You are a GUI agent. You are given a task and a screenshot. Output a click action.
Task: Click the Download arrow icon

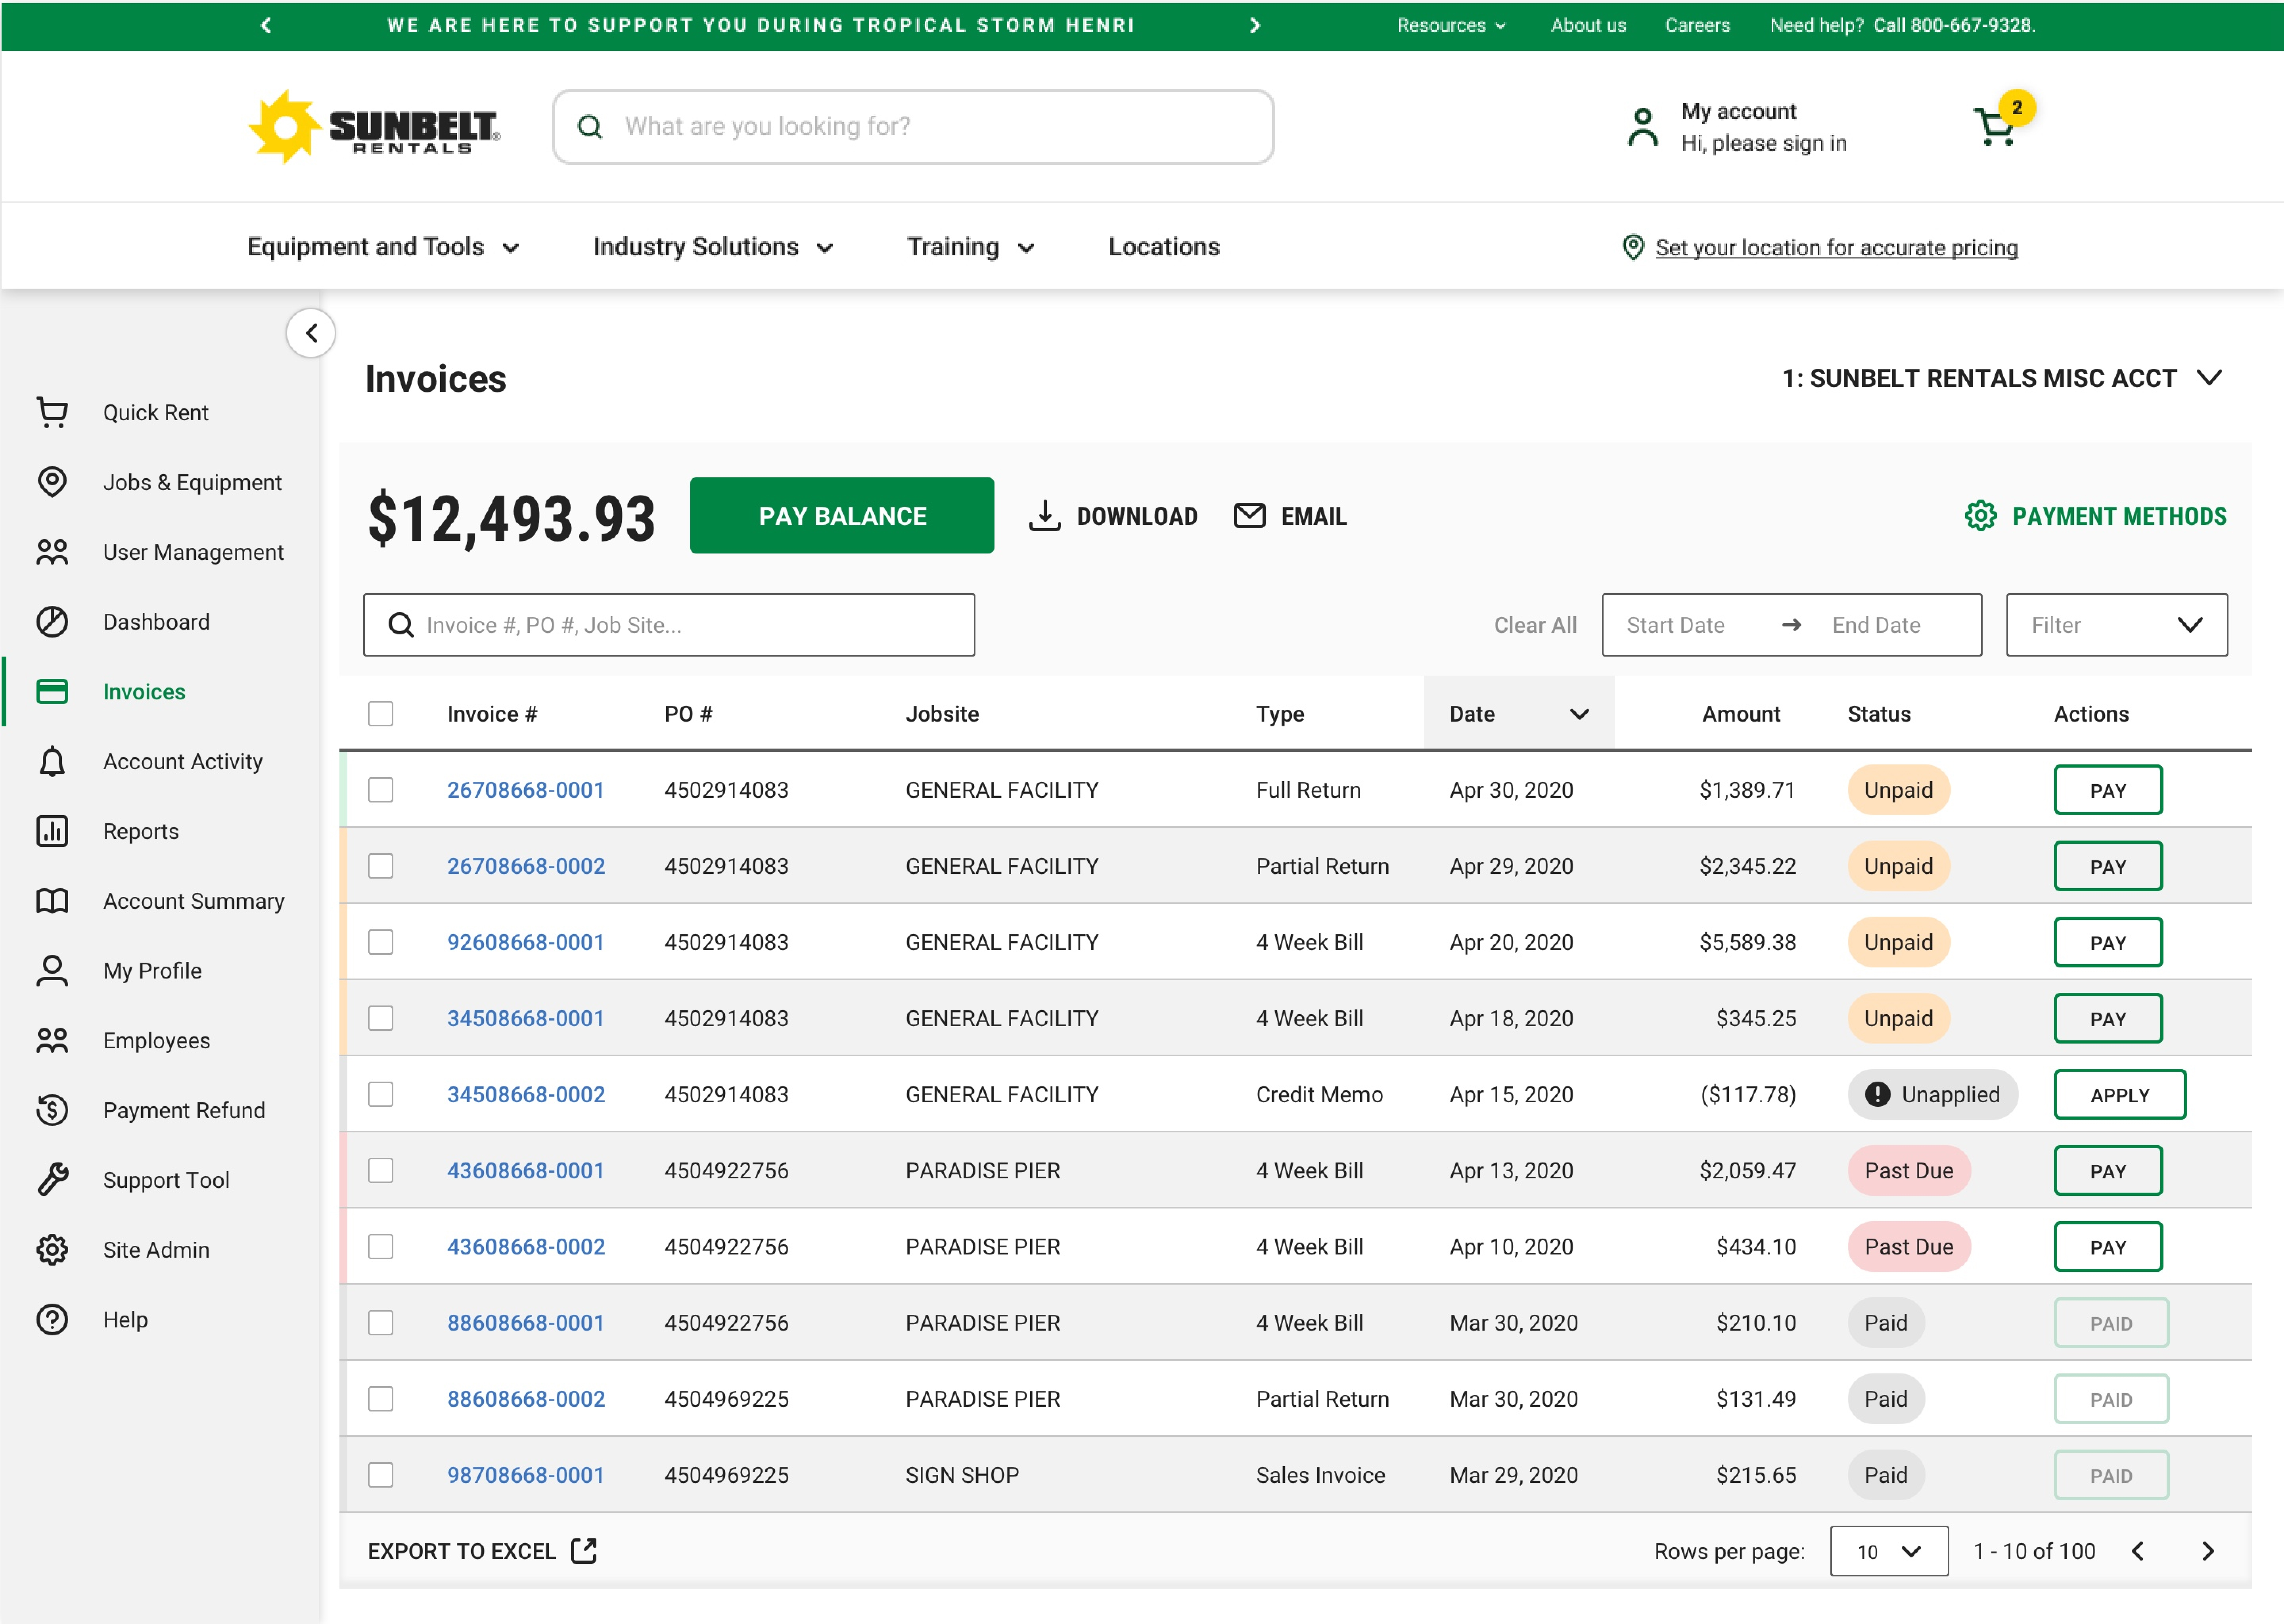tap(1045, 516)
